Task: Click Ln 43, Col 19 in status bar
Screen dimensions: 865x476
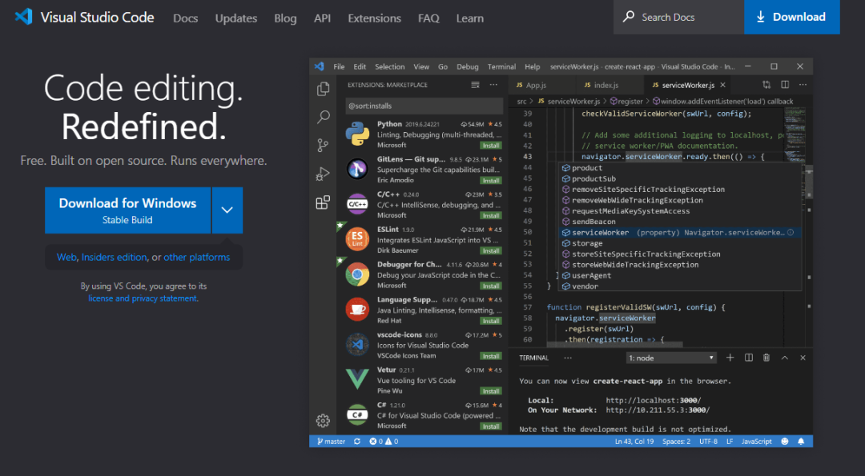Action: coord(634,442)
